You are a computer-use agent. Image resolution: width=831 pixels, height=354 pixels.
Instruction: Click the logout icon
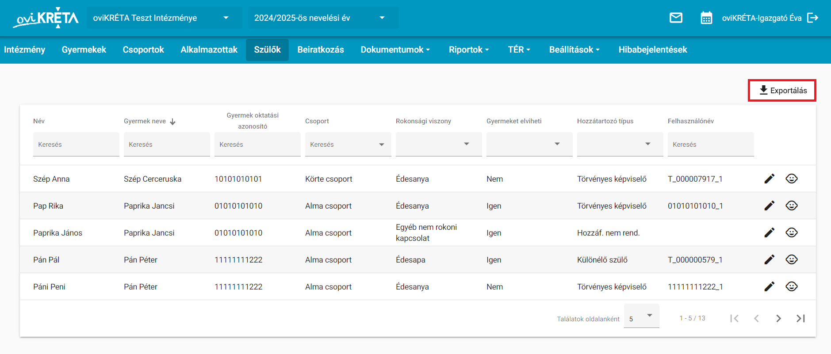click(x=813, y=18)
